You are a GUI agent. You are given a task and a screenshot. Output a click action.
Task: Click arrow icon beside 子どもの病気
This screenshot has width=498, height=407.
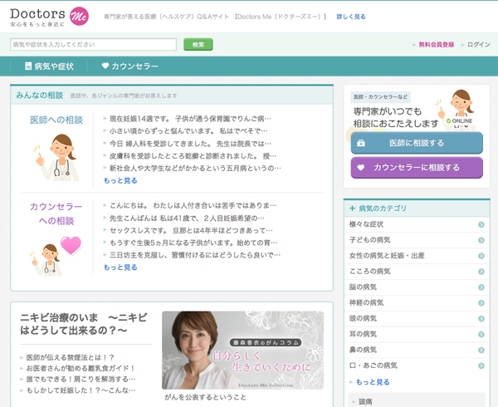pos(481,240)
